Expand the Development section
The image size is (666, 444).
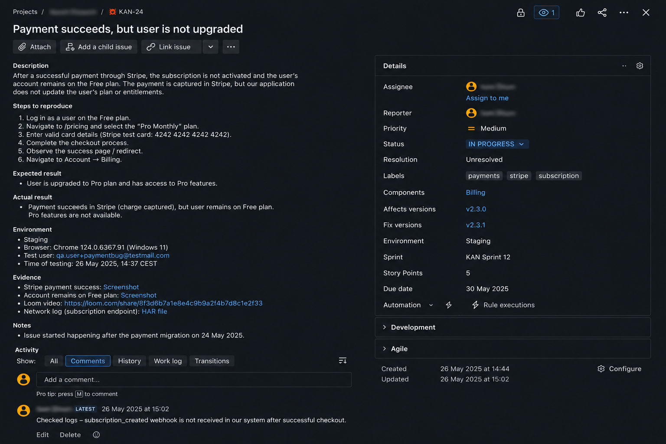513,327
